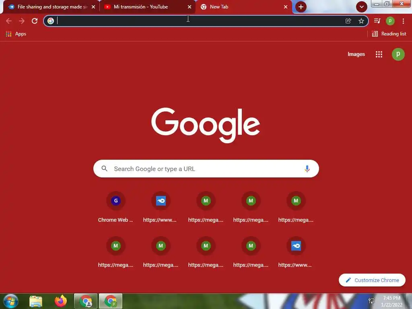This screenshot has height=309, width=412.
Task: Share this page using the share icon
Action: click(348, 21)
